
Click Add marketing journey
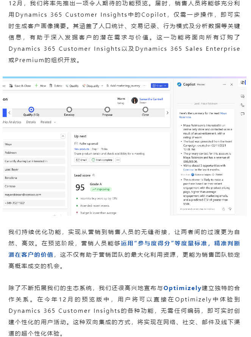[x=123, y=86]
